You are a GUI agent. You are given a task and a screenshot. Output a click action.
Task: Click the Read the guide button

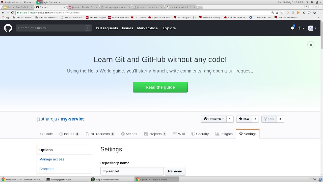[x=160, y=87]
